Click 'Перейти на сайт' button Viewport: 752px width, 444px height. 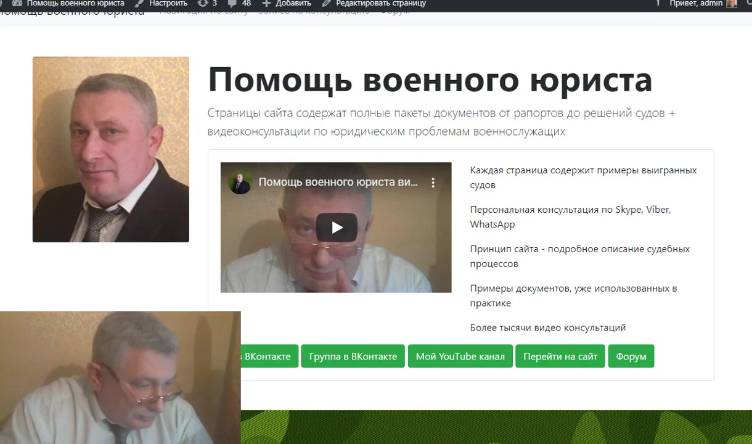point(560,356)
